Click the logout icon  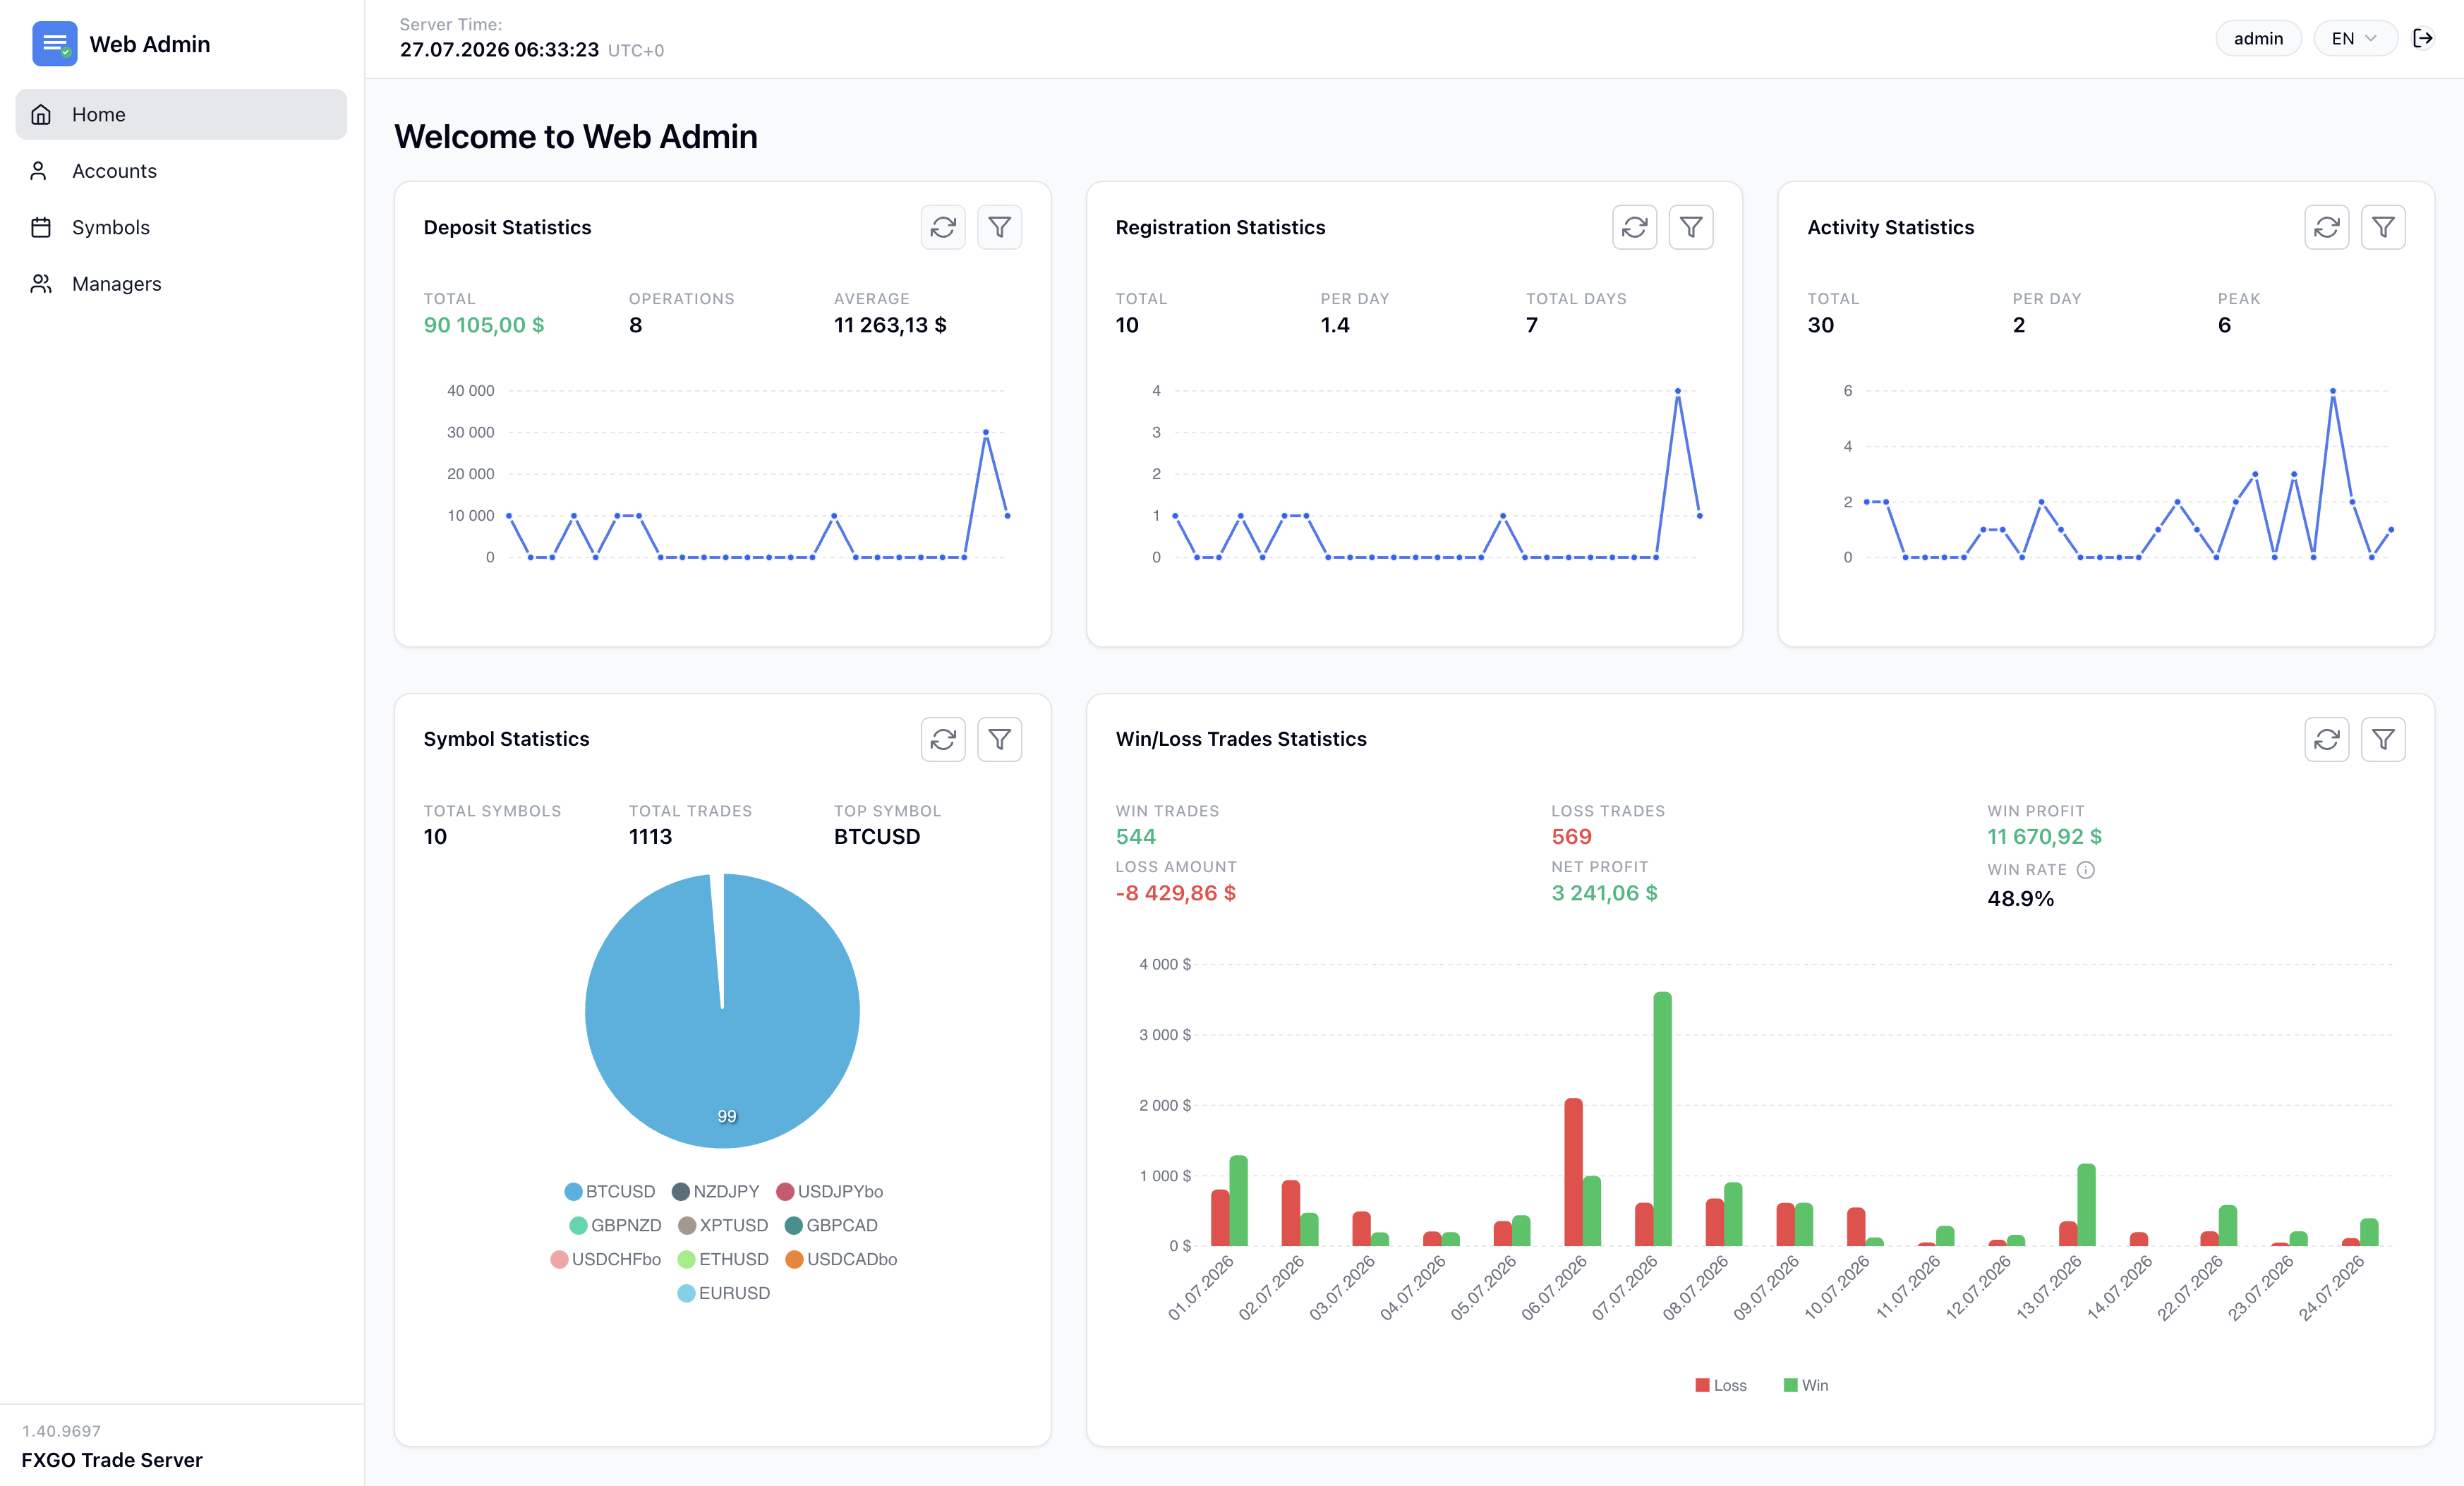pos(2423,38)
